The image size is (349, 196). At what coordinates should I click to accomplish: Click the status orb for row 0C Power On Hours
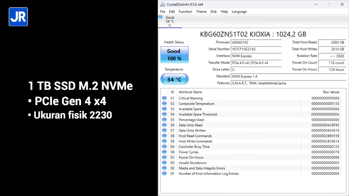coord(164,157)
